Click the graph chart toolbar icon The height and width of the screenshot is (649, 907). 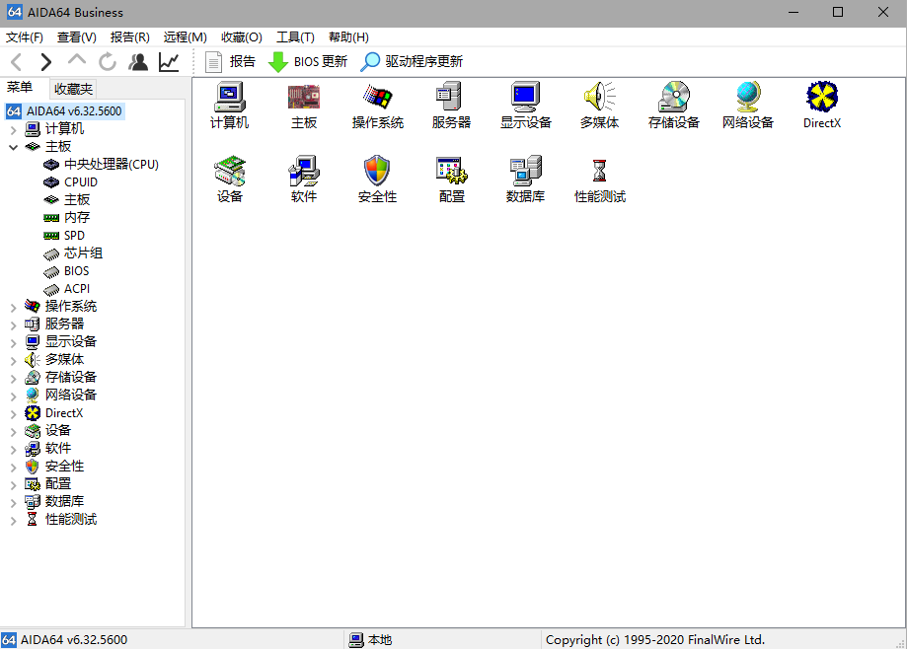click(169, 62)
